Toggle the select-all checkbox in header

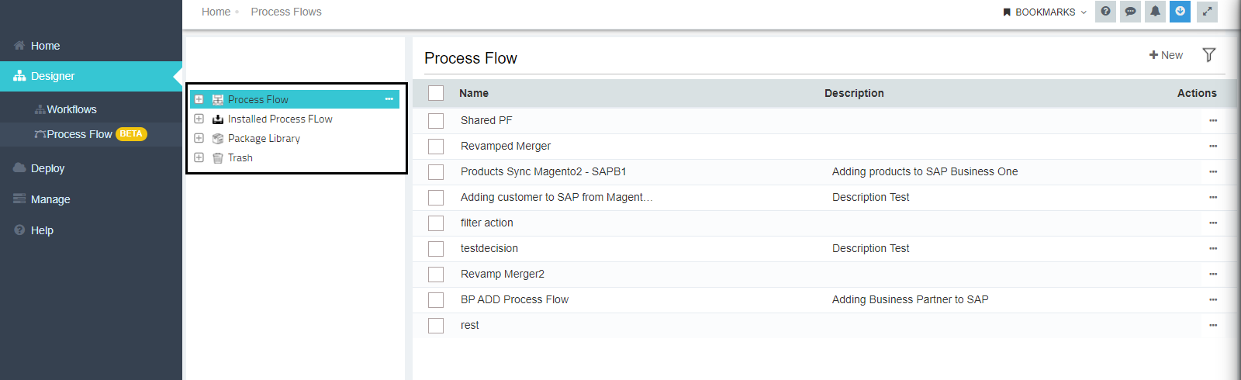[x=436, y=93]
